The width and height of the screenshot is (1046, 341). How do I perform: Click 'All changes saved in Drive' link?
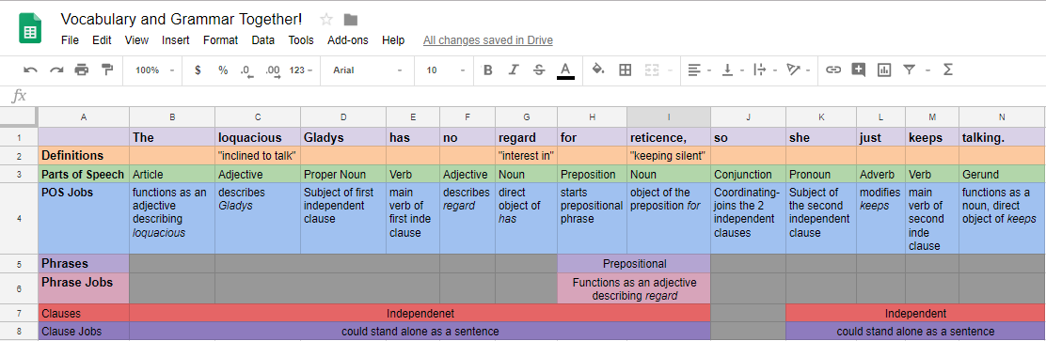pos(487,40)
